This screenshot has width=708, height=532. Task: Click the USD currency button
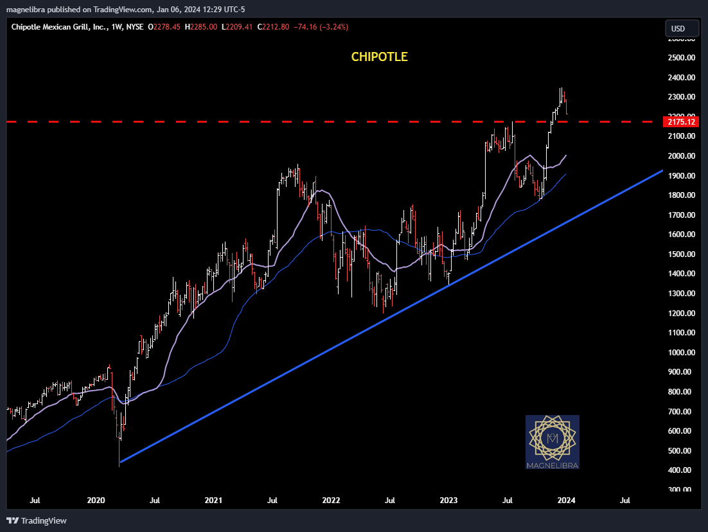pos(682,28)
